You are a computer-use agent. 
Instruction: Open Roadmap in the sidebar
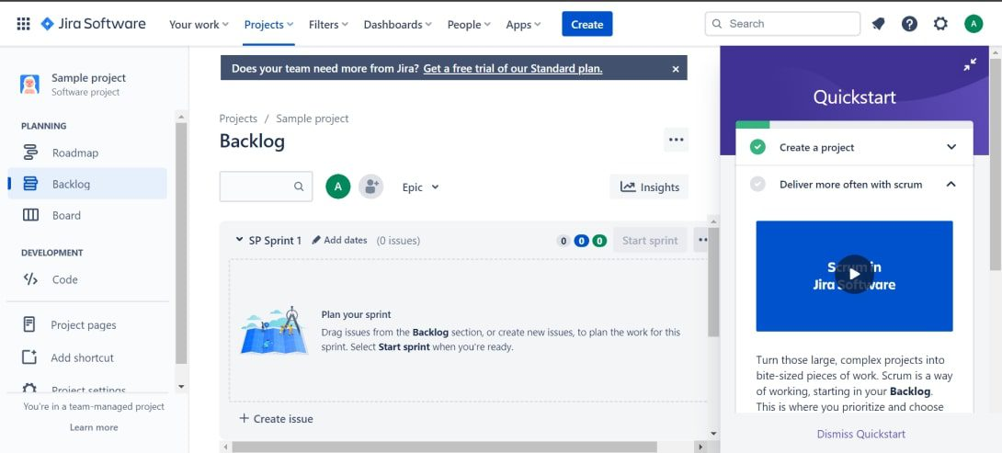pyautogui.click(x=87, y=153)
